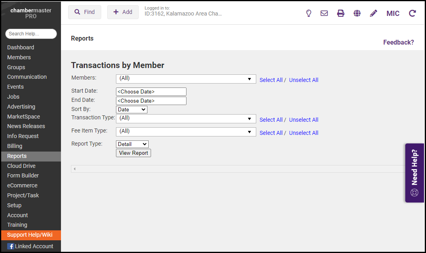The height and width of the screenshot is (253, 426).
Task: Open the Facebook Linked Account
Action: point(30,246)
